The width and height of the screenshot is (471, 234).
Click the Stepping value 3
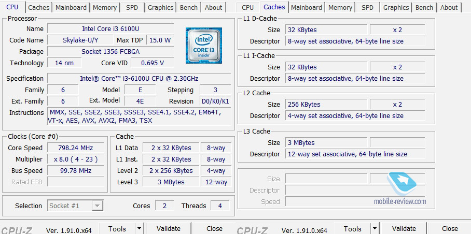pyautogui.click(x=215, y=90)
